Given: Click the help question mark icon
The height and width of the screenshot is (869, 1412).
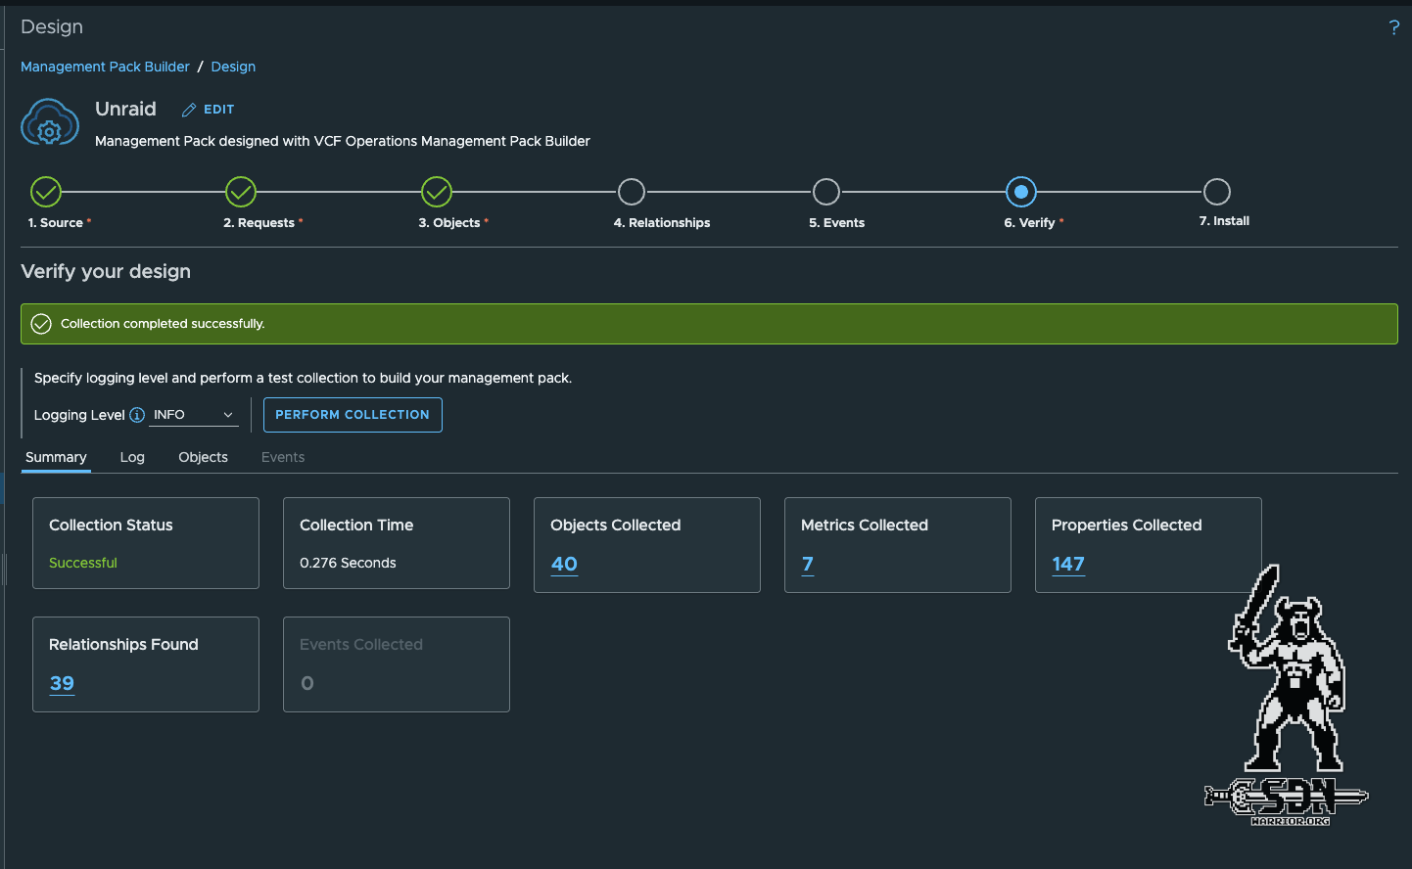Looking at the screenshot, I should click(x=1393, y=27).
